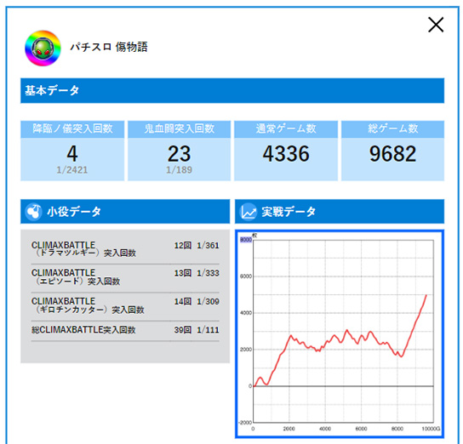
Task: Click the 実戦データ header text
Action: point(289,212)
